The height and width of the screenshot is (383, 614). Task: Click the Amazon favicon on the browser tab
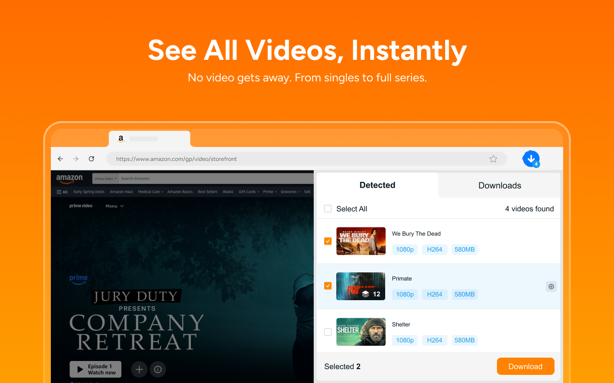[121, 139]
